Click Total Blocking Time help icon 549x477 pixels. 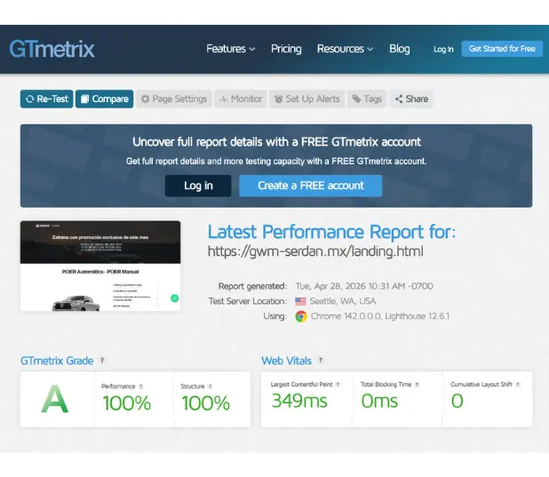click(417, 385)
